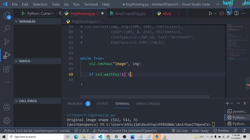
Task: Open the Search view in activity bar
Action: 7,28
